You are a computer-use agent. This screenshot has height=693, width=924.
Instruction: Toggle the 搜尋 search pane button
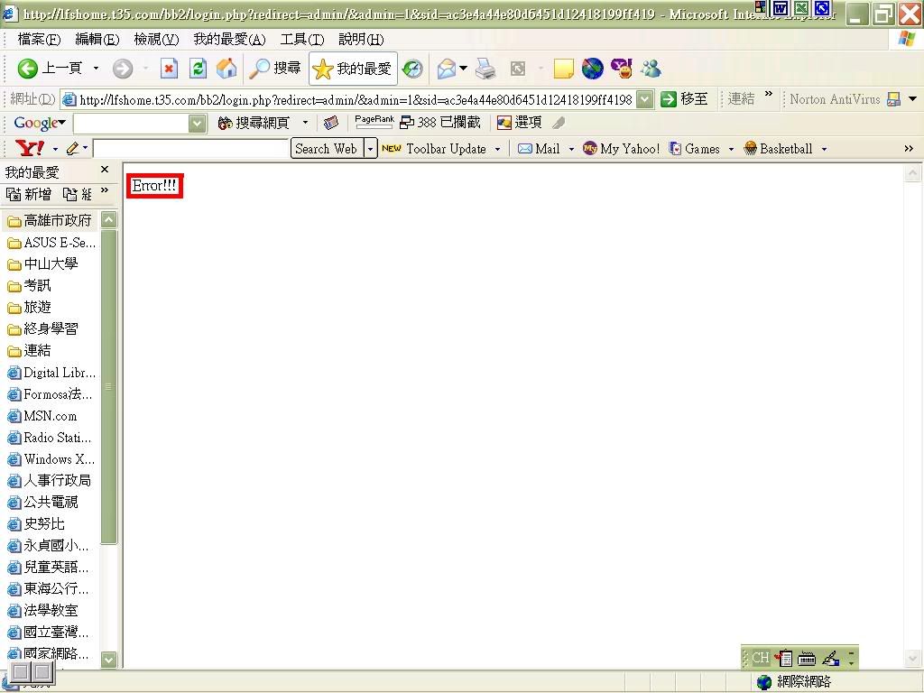pyautogui.click(x=276, y=69)
